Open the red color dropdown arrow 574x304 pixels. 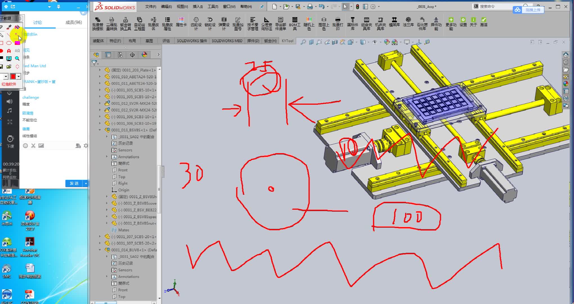point(19,77)
